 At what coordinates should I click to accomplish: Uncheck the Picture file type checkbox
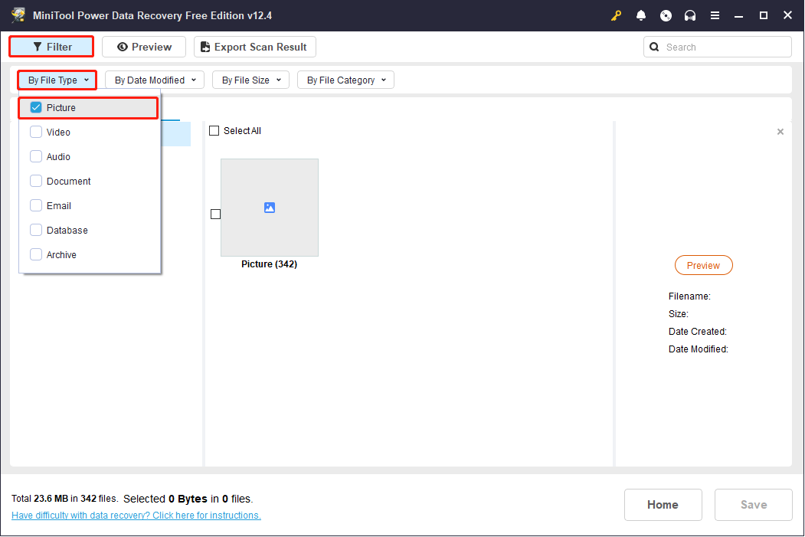[x=36, y=108]
